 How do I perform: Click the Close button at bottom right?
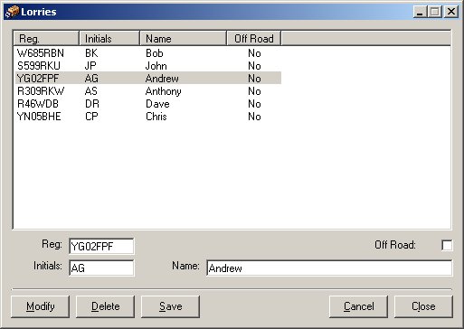click(x=423, y=306)
